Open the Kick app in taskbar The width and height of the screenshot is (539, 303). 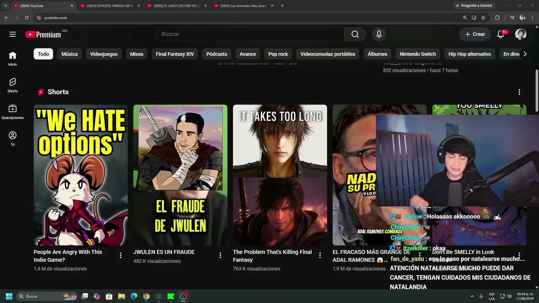coord(171,296)
